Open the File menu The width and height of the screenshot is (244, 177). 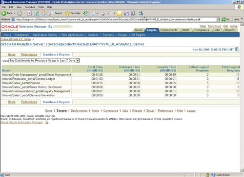pos(4,7)
